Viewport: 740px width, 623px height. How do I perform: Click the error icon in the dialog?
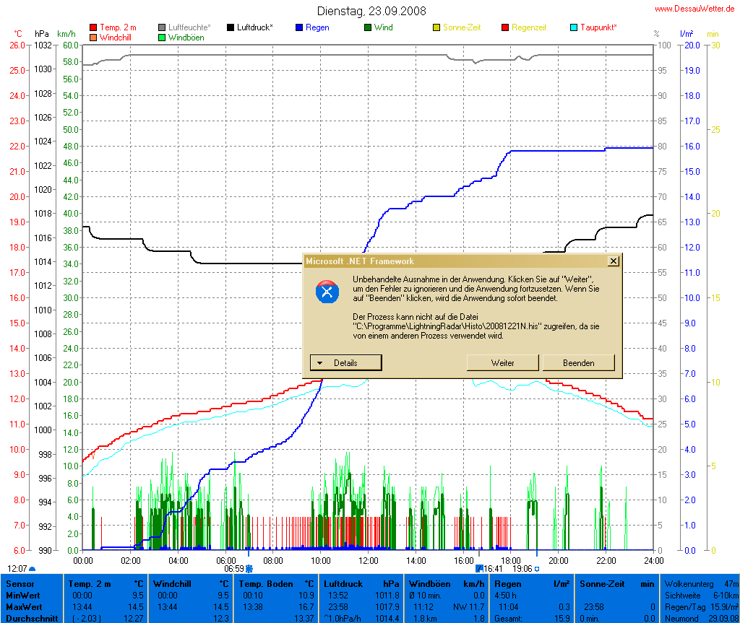point(327,292)
